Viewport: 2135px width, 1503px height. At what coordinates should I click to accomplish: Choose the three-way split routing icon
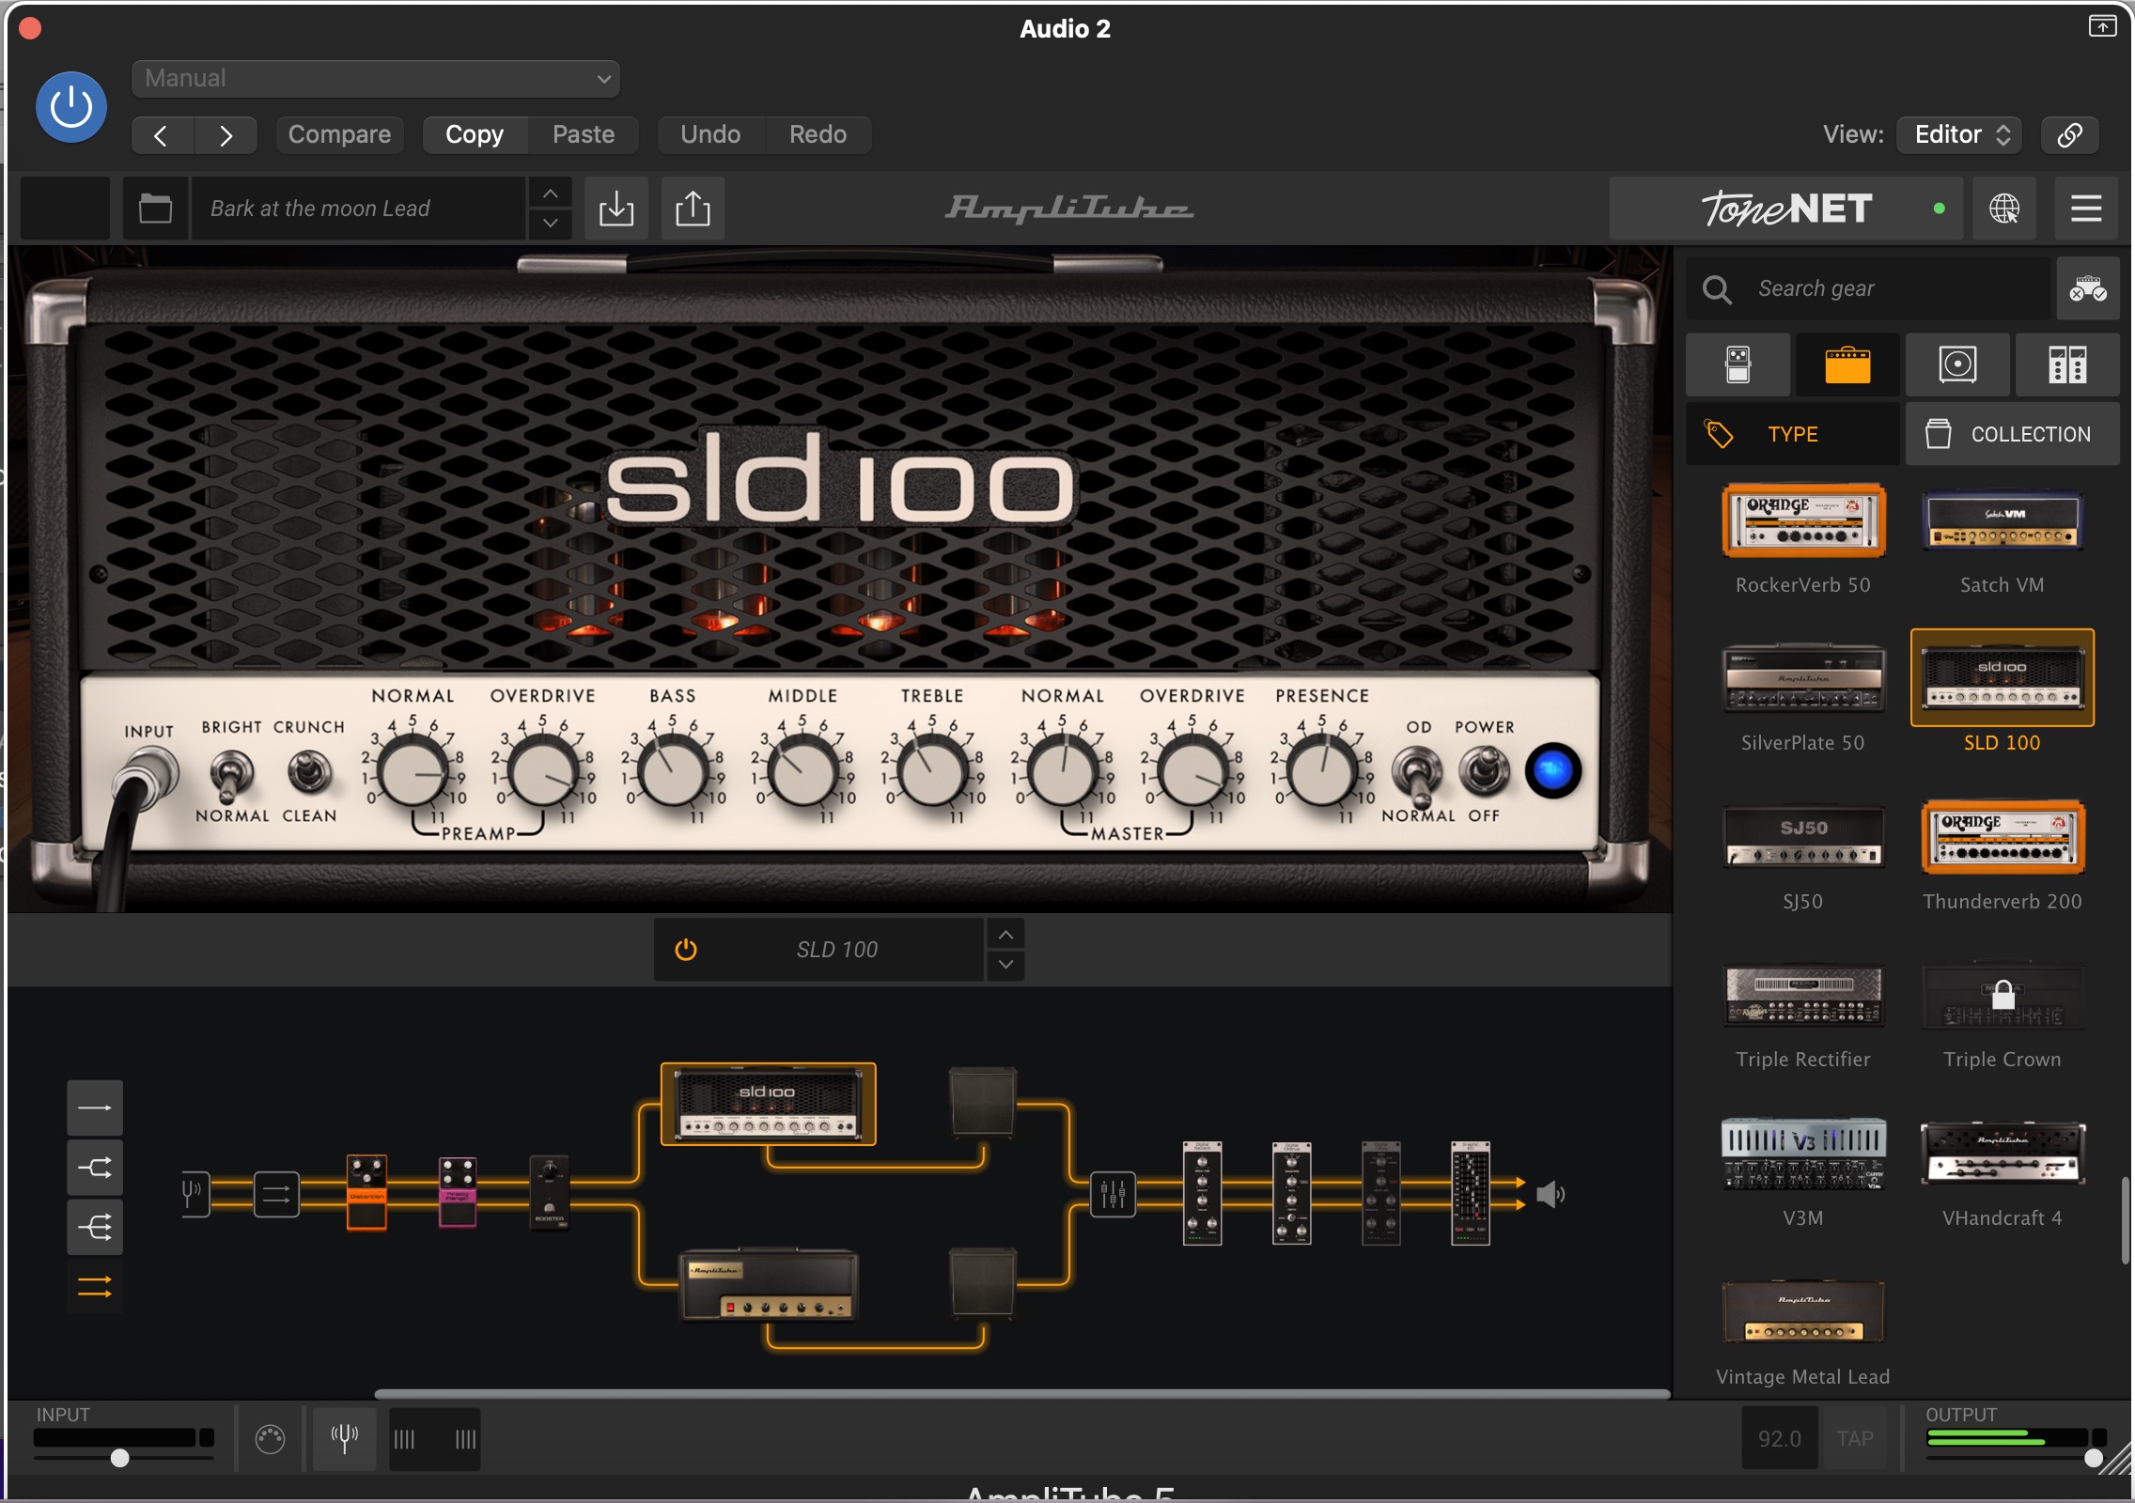[x=95, y=1227]
